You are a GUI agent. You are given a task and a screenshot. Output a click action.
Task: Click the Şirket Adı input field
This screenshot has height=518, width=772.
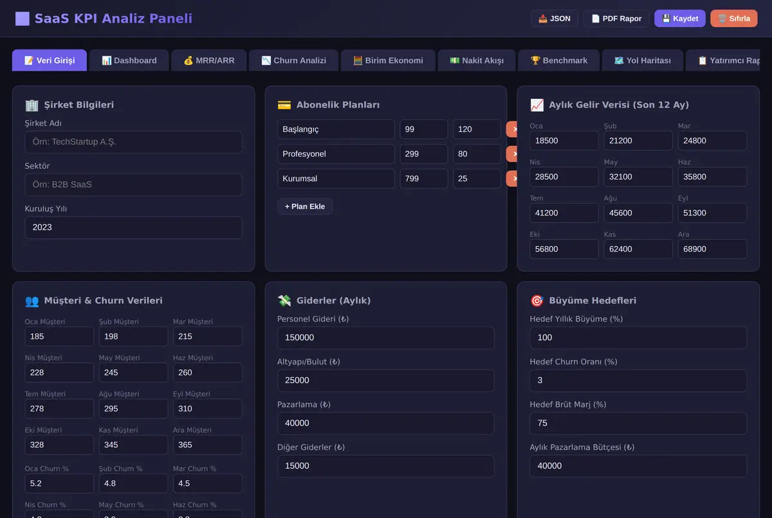pyautogui.click(x=134, y=142)
